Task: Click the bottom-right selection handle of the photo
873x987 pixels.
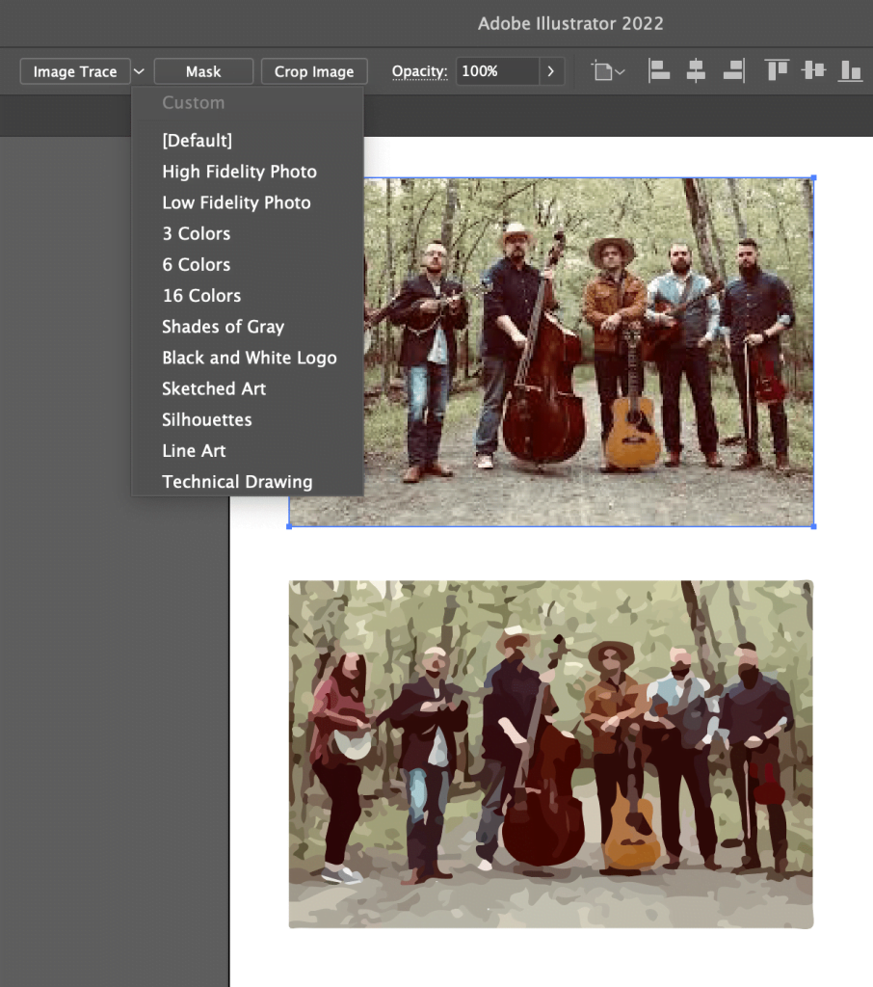Action: point(814,526)
